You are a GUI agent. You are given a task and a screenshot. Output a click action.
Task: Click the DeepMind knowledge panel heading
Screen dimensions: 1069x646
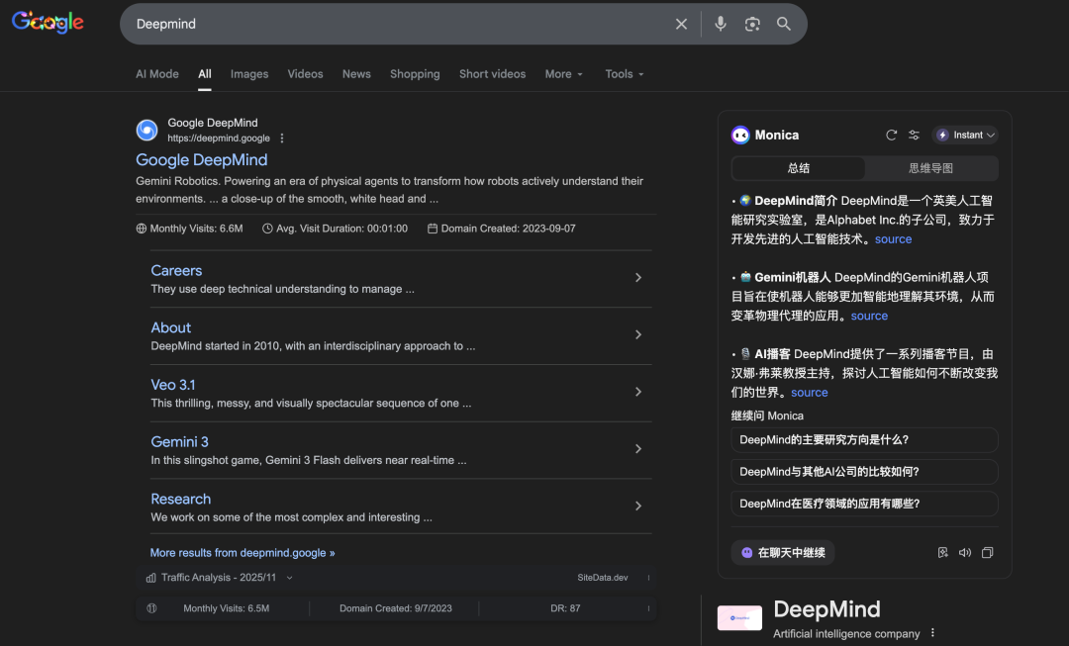[826, 609]
